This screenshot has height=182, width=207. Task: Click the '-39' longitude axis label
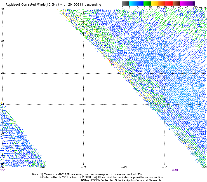pyautogui.click(x=83, y=167)
